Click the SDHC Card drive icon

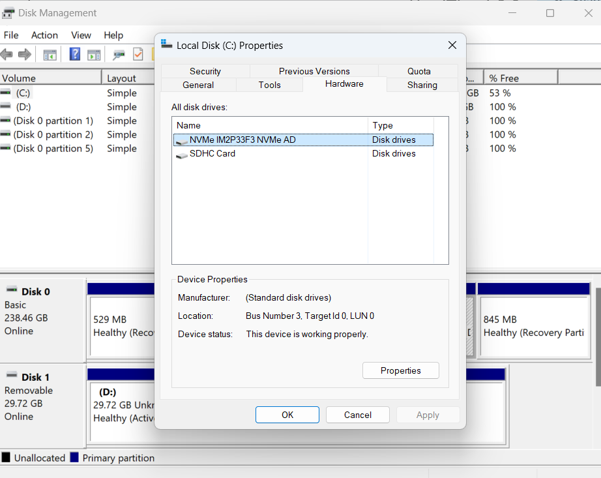tap(182, 154)
